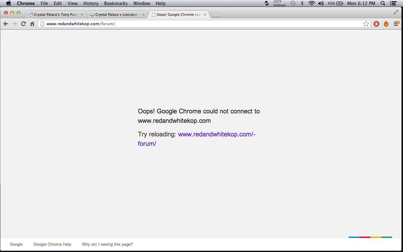Close the Oops! Google Chrome tab
The height and width of the screenshot is (252, 403).
click(x=205, y=14)
